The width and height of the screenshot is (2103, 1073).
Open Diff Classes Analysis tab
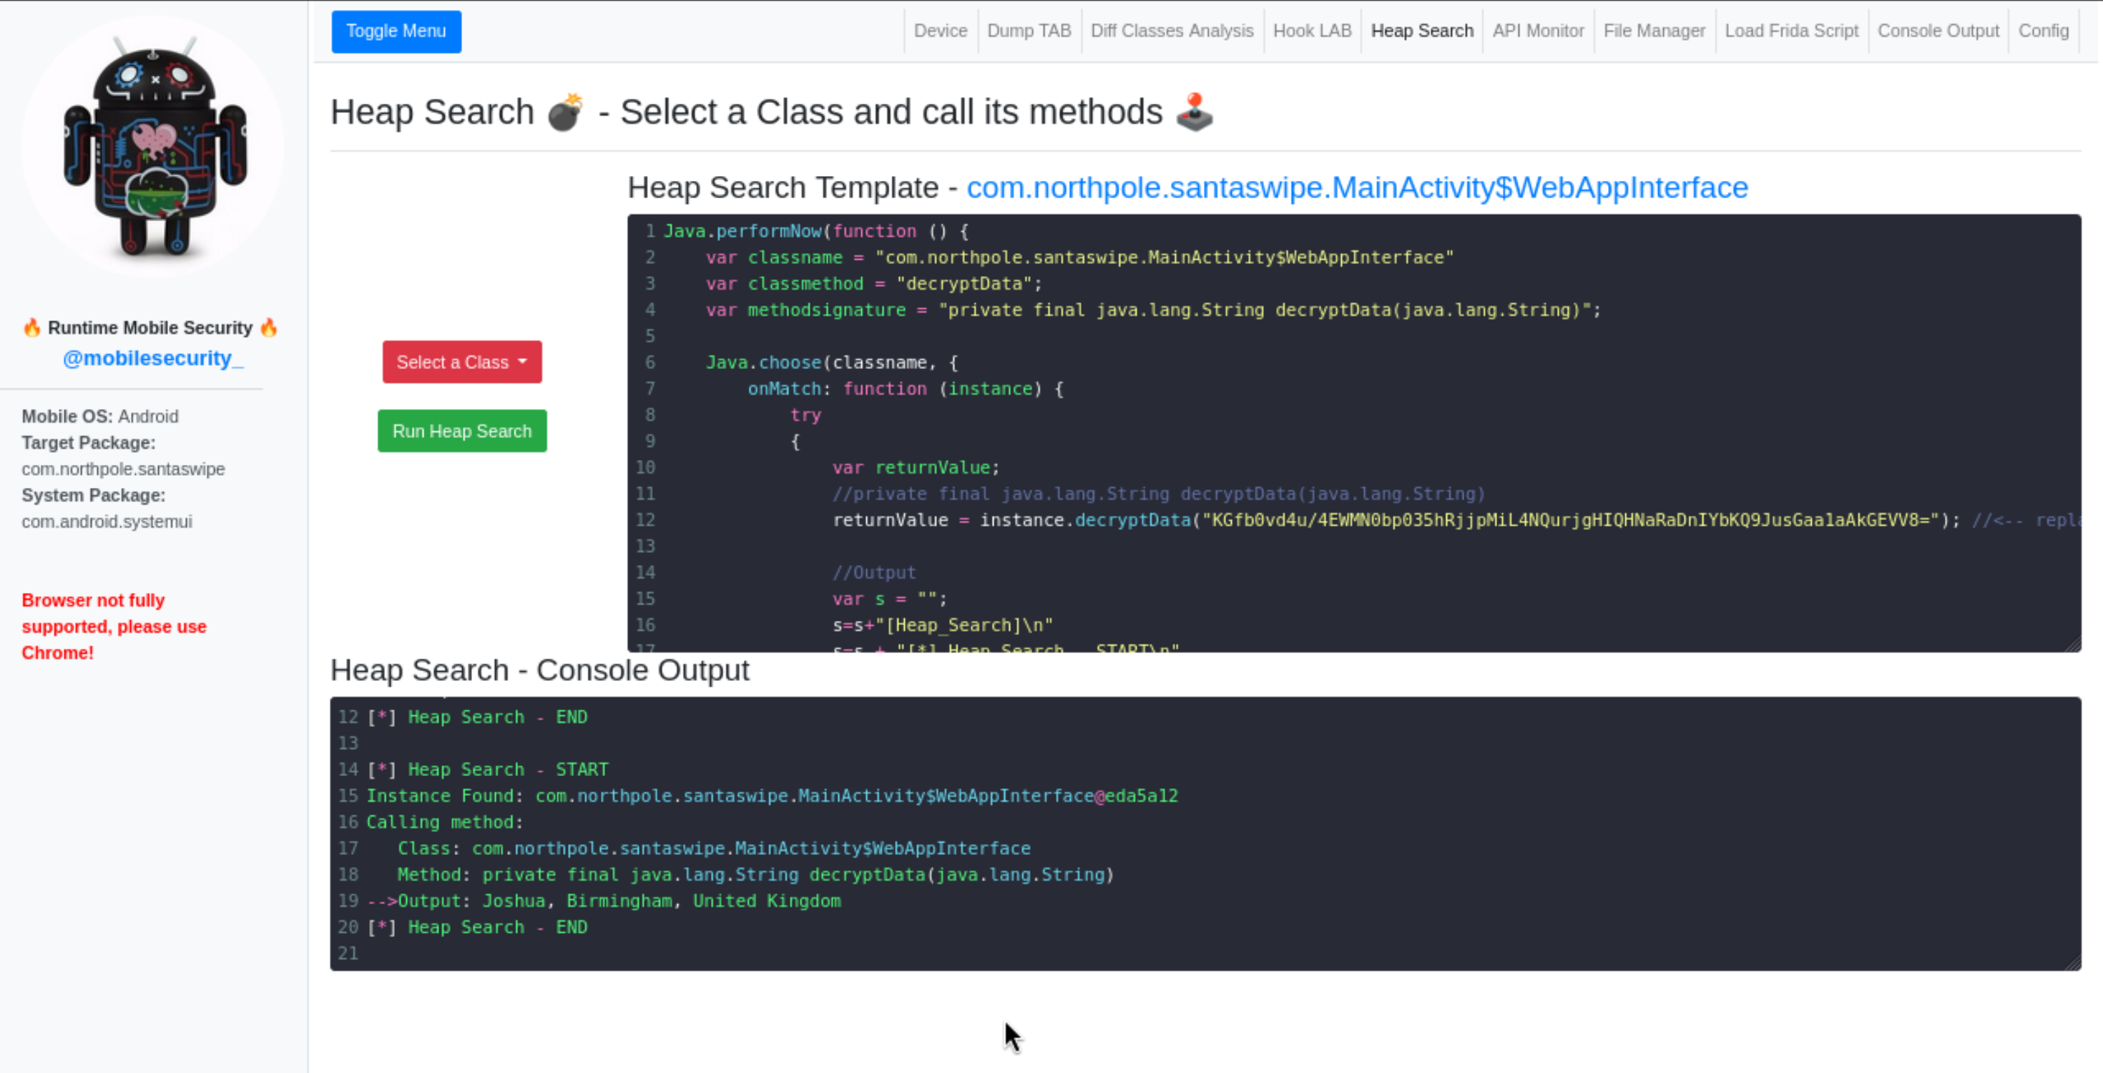pos(1172,31)
